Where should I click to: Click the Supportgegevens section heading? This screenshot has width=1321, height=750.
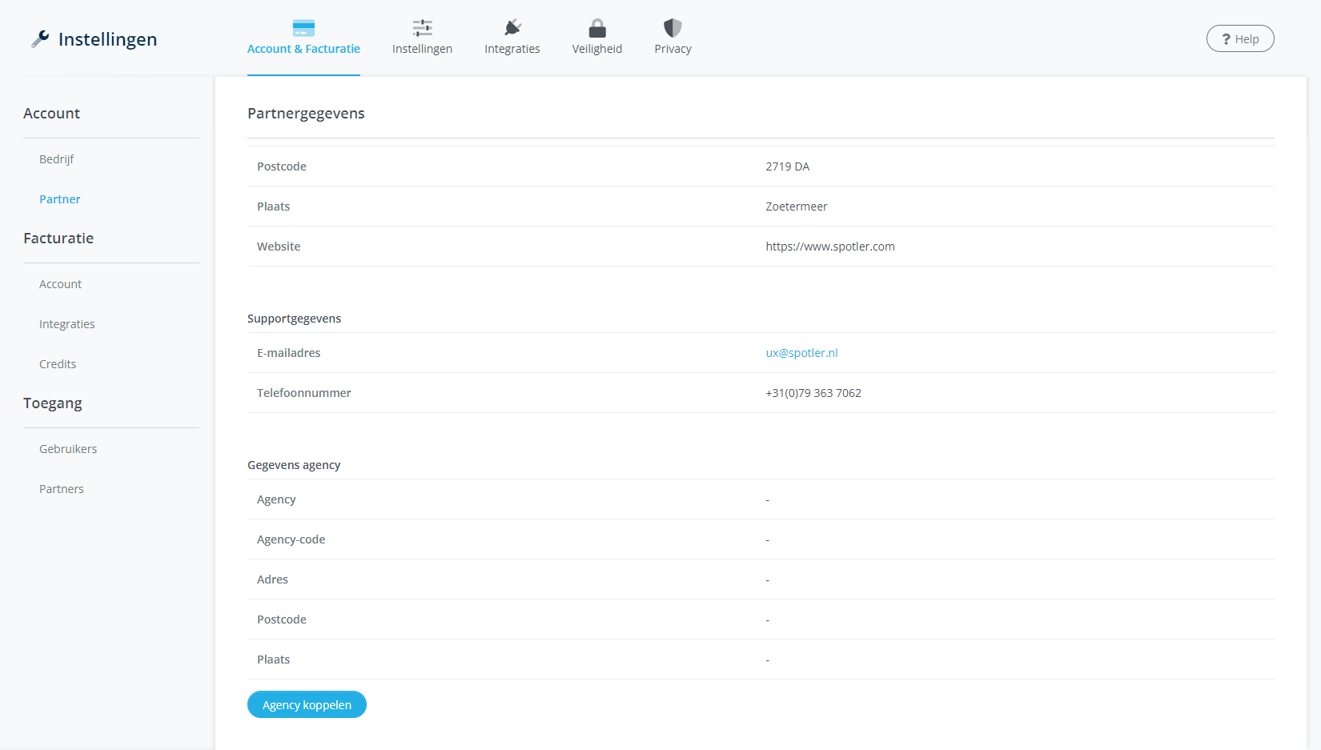point(294,319)
